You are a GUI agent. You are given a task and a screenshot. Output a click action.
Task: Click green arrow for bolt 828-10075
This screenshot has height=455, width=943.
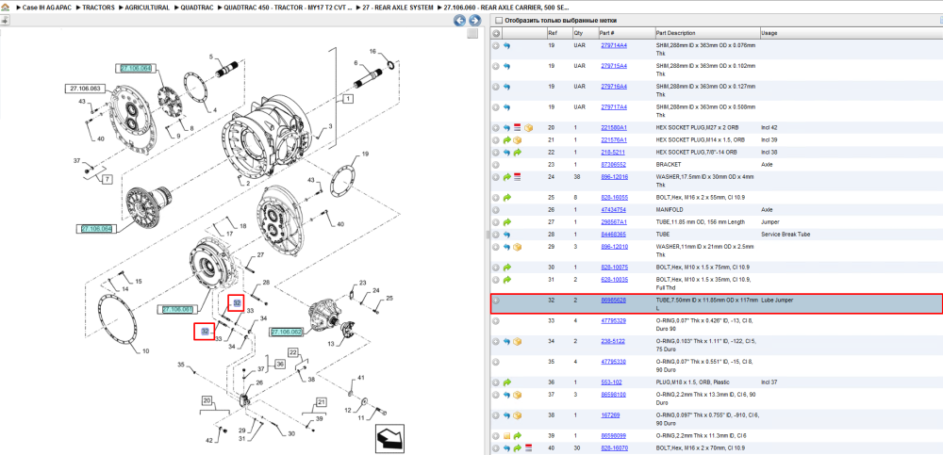507,268
